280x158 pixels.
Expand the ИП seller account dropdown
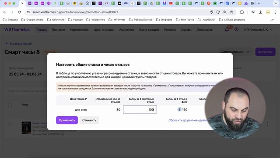258,30
